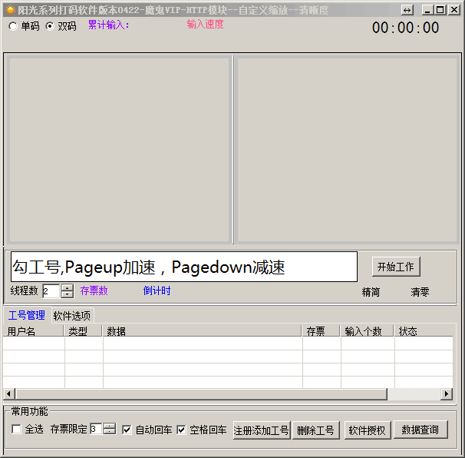This screenshot has width=465, height=458.
Task: Click the 精简 label
Action: point(371,292)
